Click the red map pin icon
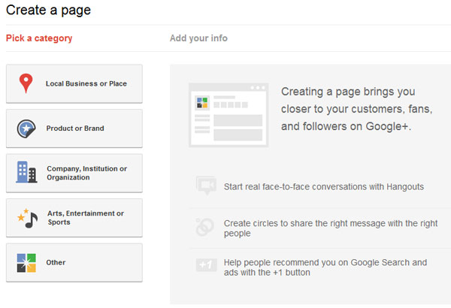This screenshot has height=308, width=451. coord(26,83)
